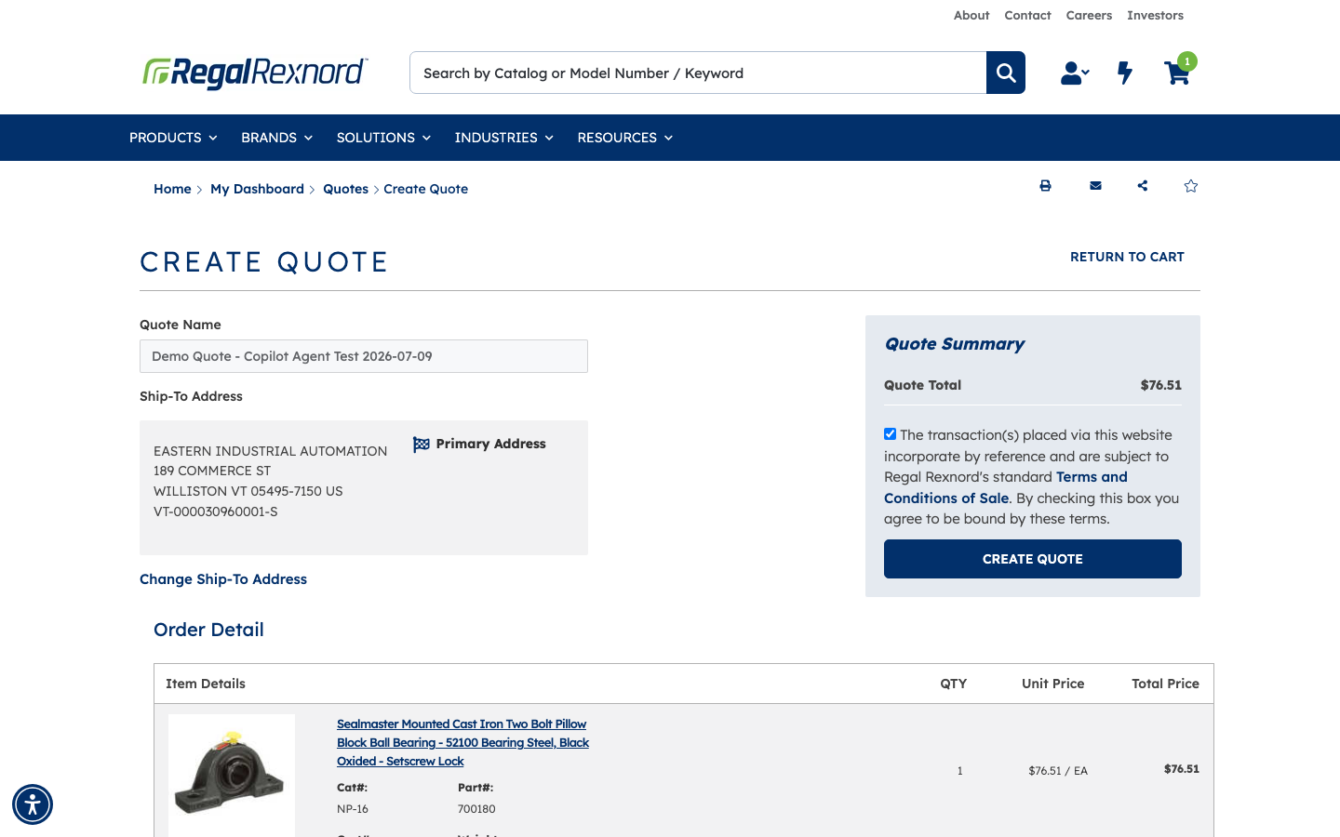Click the QTY column header
Screen dimensions: 1340x837
(953, 684)
